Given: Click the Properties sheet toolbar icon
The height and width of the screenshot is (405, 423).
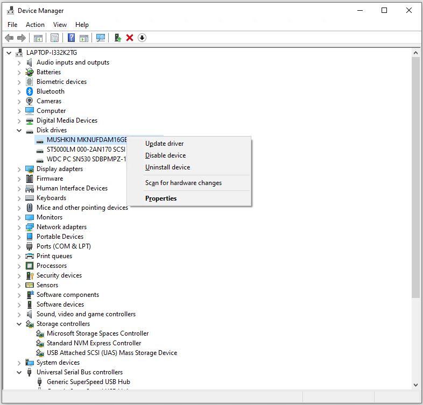Looking at the screenshot, I should 54,38.
